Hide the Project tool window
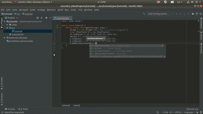The image size is (203, 114). pyautogui.click(x=50, y=18)
